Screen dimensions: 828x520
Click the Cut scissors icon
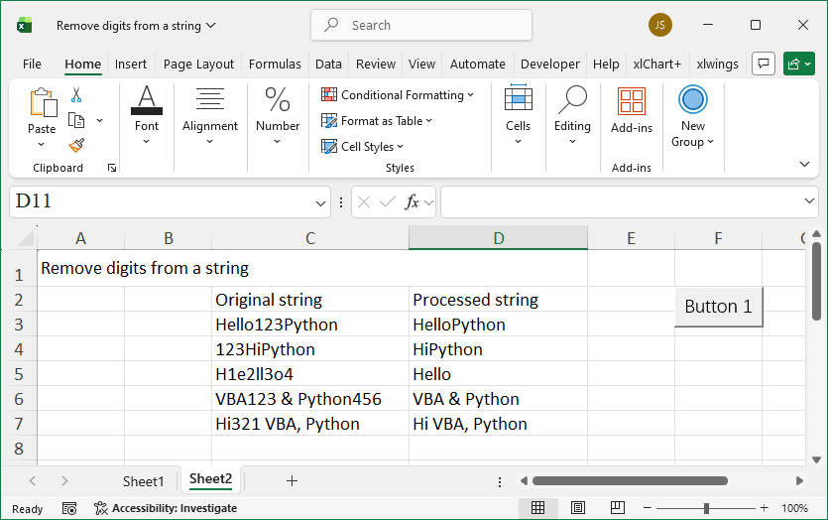[x=76, y=95]
